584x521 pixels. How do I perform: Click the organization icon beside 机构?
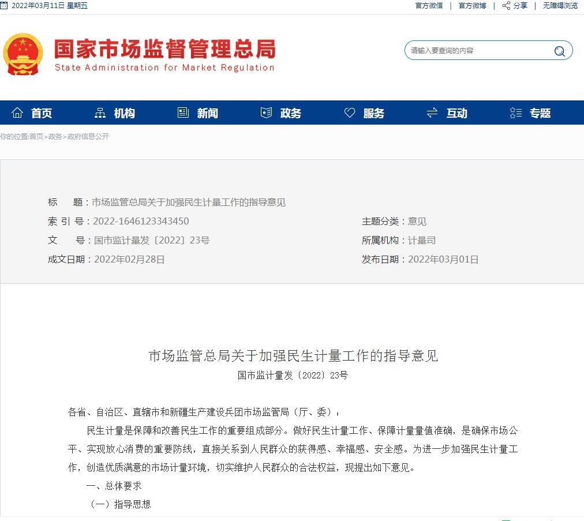(100, 113)
